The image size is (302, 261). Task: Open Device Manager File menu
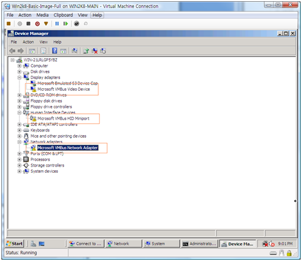[14, 42]
